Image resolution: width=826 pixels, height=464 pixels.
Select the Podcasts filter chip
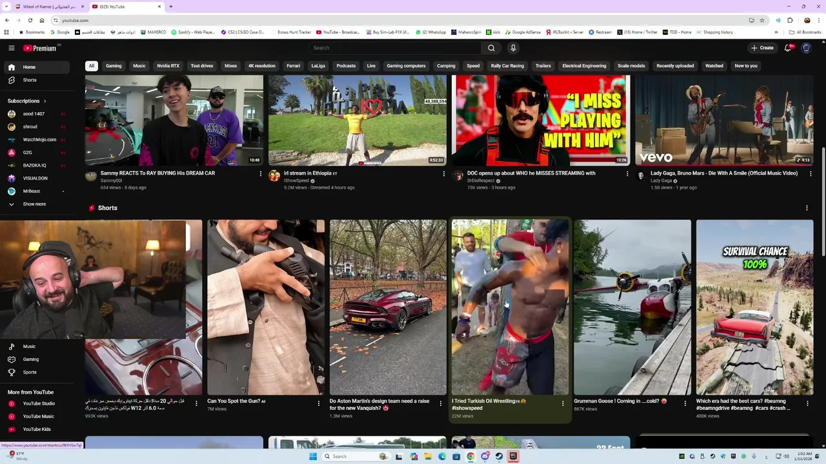[x=346, y=66]
